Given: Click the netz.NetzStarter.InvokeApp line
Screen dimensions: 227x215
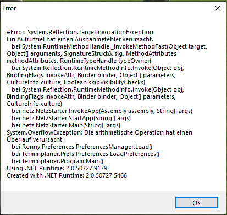Looking at the screenshot, I should tap(102, 111).
